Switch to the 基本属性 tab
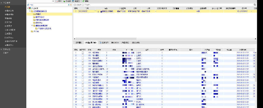 point(79,43)
